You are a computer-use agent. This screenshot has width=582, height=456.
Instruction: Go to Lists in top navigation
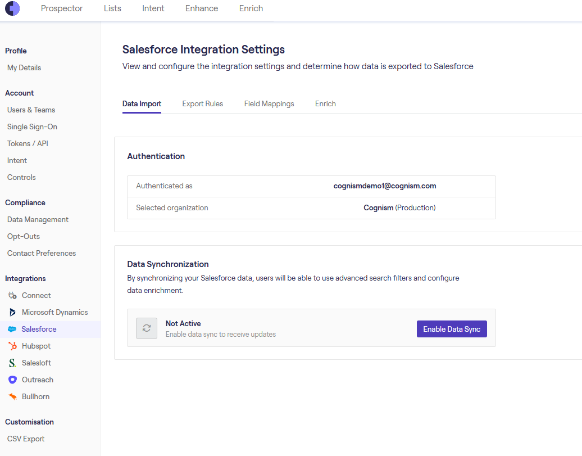tap(112, 8)
